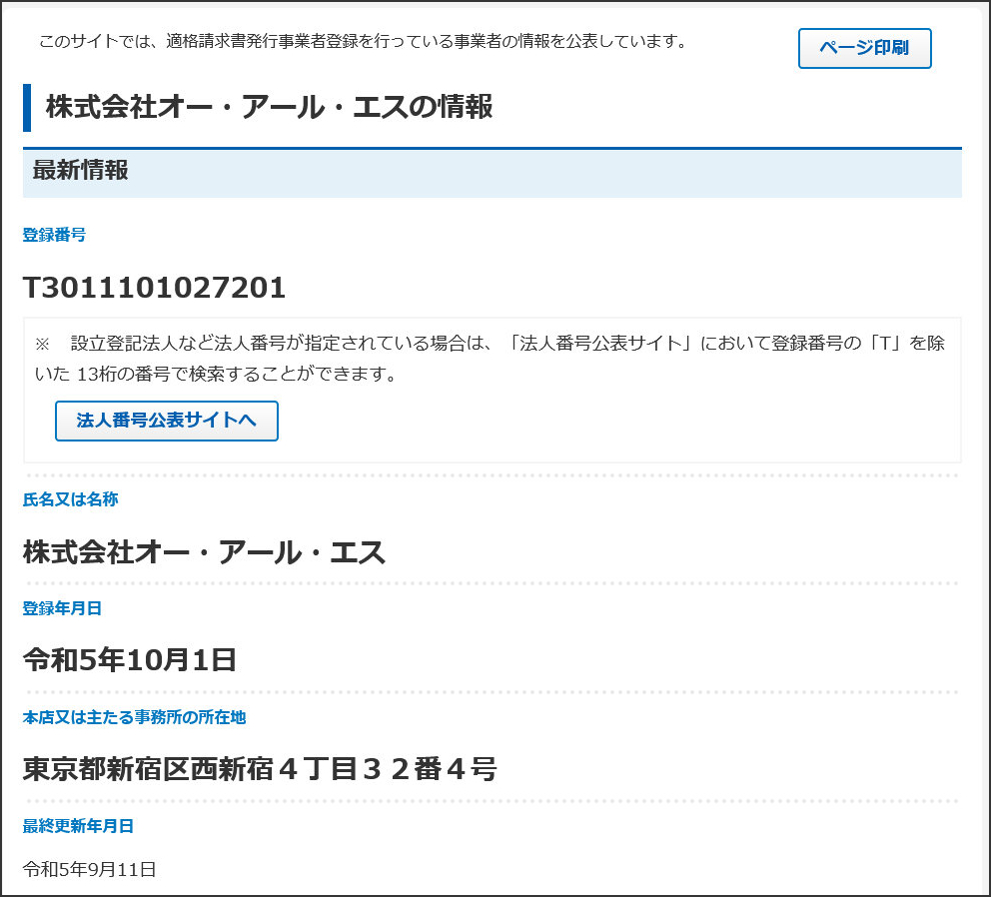Select the page heading 株式会社オー・アール・エスの情報
This screenshot has height=897, width=991.
point(269,107)
